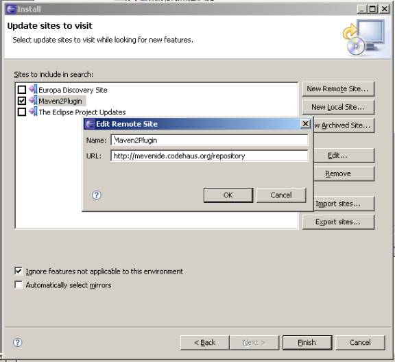Enable Automatically select mirrors

tap(19, 285)
